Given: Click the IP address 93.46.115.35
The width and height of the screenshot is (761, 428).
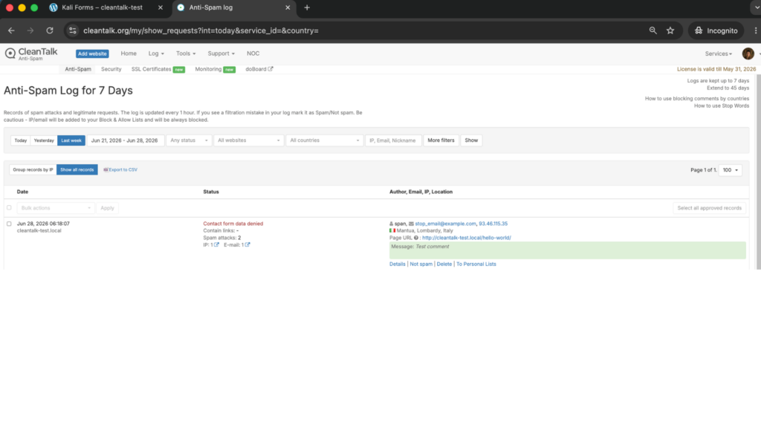Looking at the screenshot, I should pyautogui.click(x=493, y=224).
